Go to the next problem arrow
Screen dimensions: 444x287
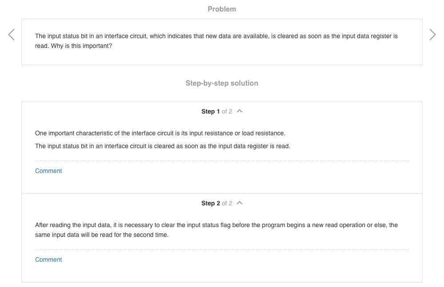432,35
